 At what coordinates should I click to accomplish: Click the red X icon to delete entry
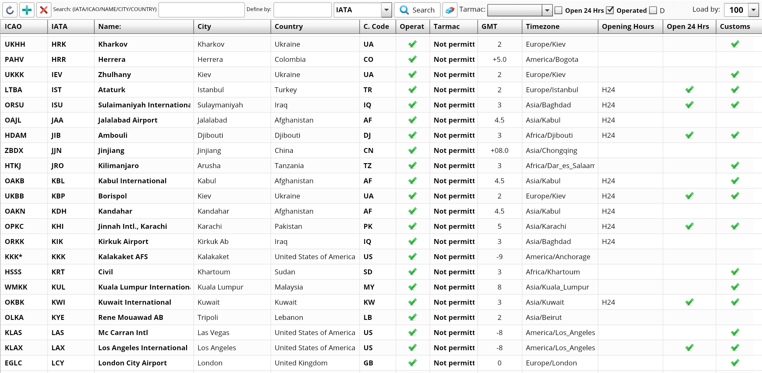(44, 10)
